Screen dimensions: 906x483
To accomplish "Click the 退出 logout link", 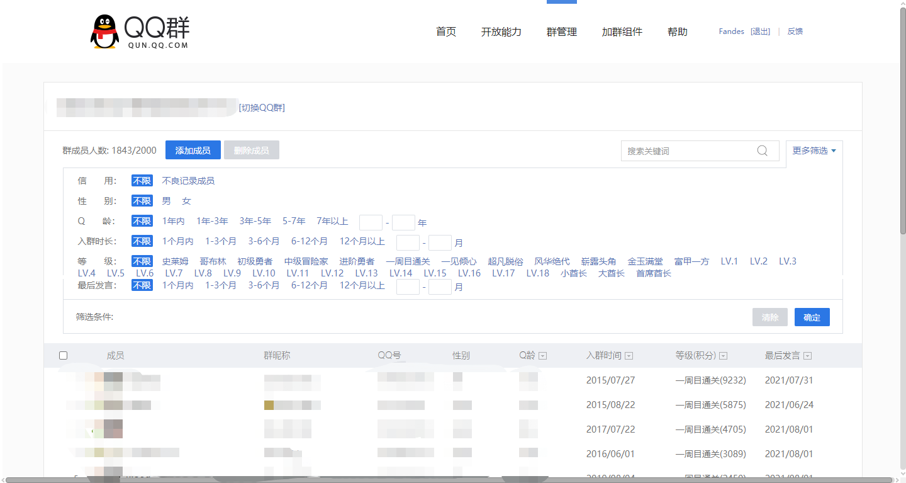I will click(x=759, y=31).
